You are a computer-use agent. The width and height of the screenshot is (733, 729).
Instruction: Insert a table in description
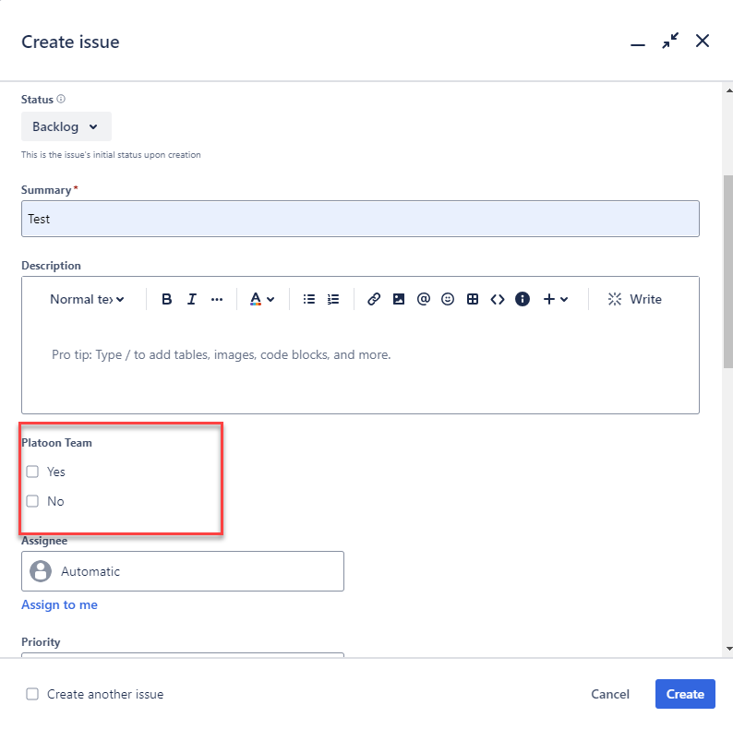[473, 299]
